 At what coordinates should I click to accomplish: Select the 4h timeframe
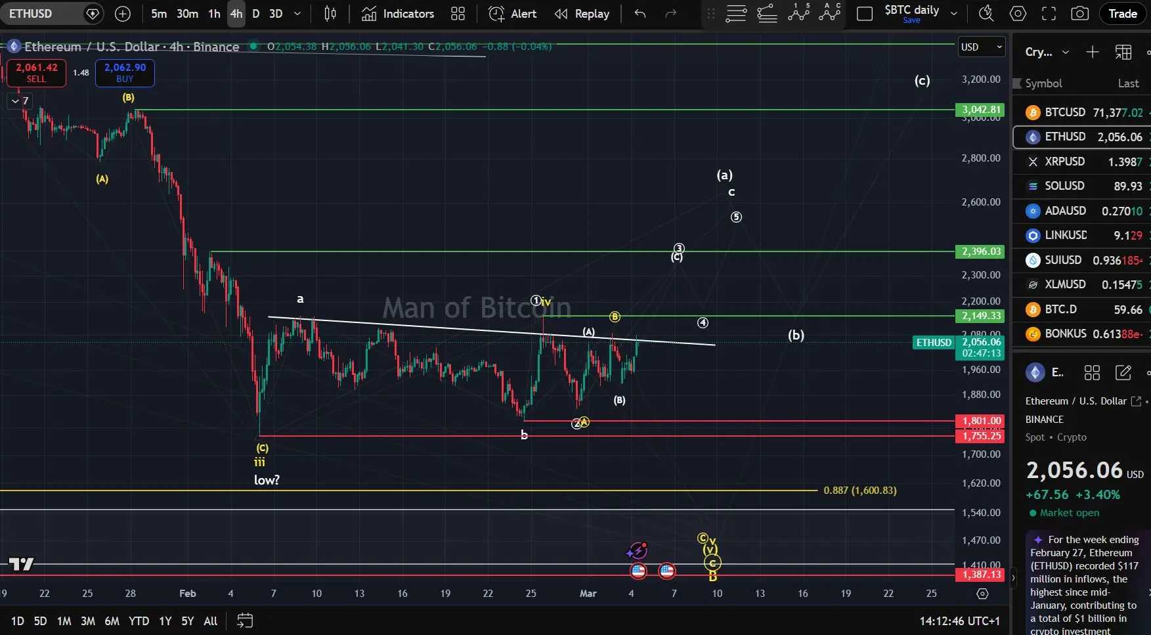tap(236, 14)
